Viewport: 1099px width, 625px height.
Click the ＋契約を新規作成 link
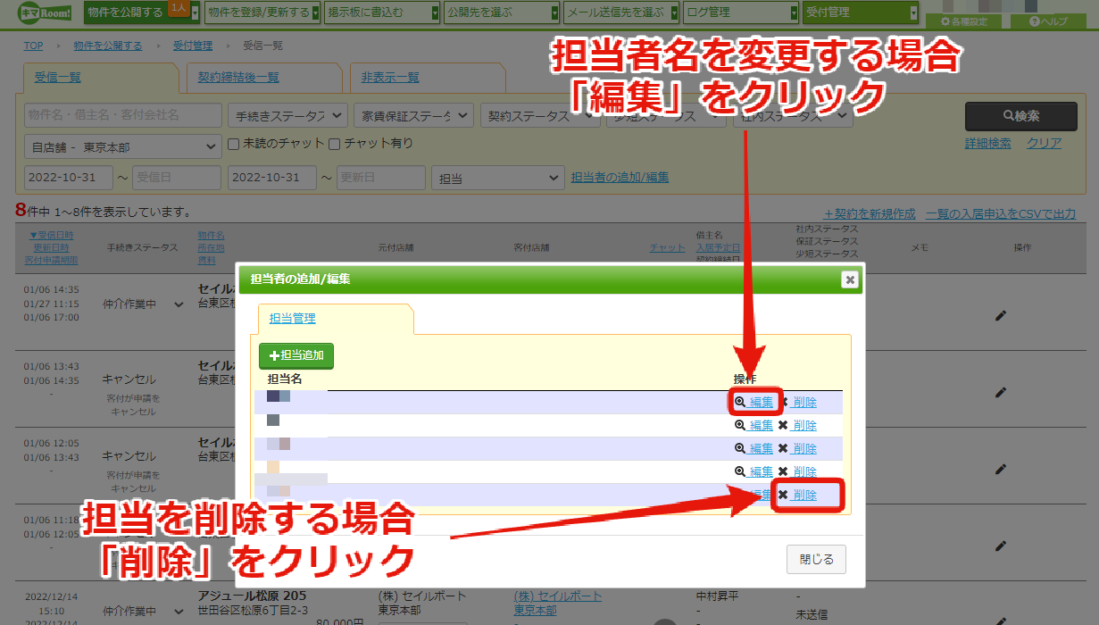click(x=869, y=214)
